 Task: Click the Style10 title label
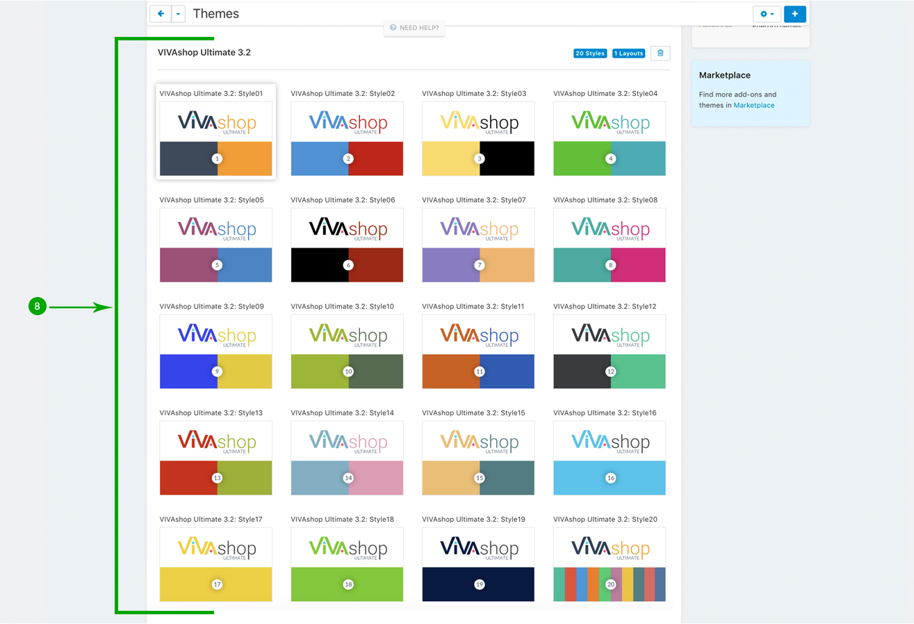pos(342,307)
